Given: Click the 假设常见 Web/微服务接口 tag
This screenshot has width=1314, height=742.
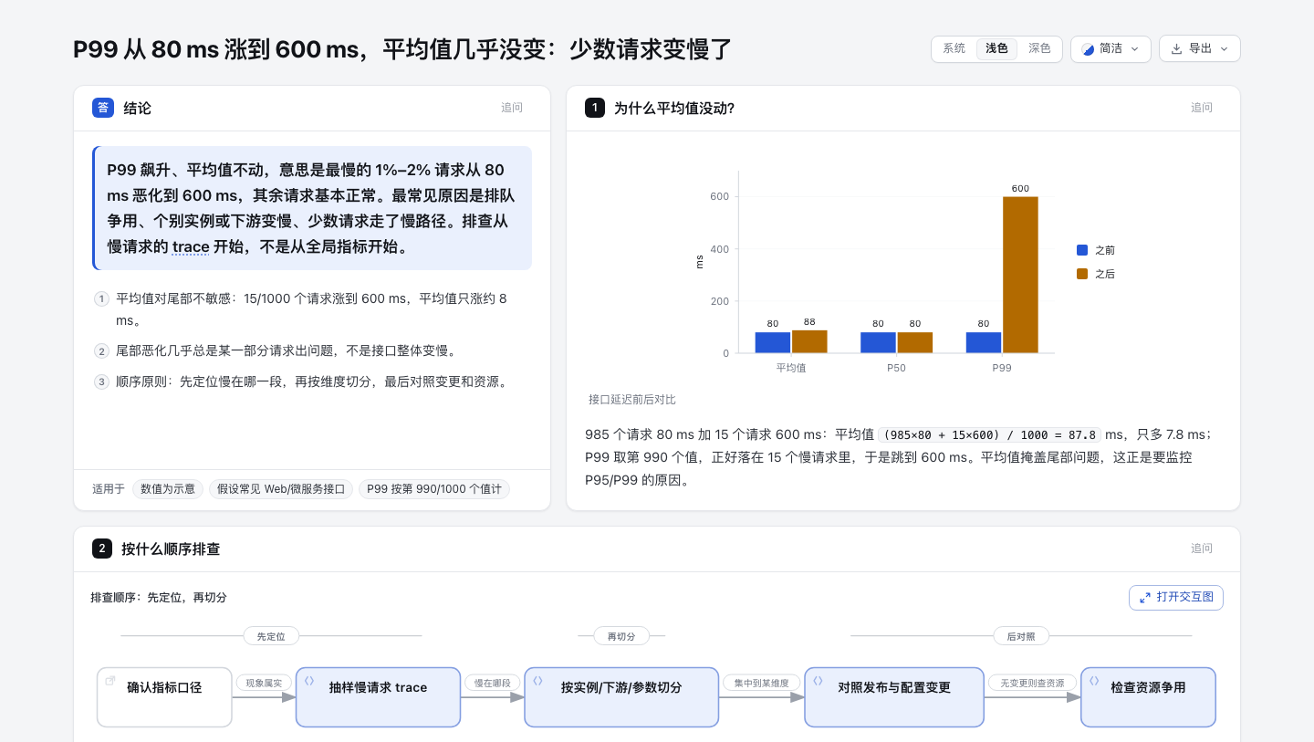Looking at the screenshot, I should point(281,489).
